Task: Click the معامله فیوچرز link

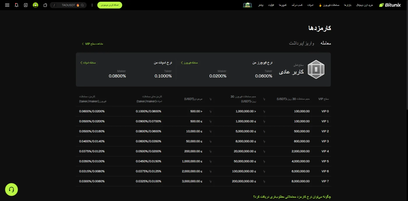Action: pos(189,63)
